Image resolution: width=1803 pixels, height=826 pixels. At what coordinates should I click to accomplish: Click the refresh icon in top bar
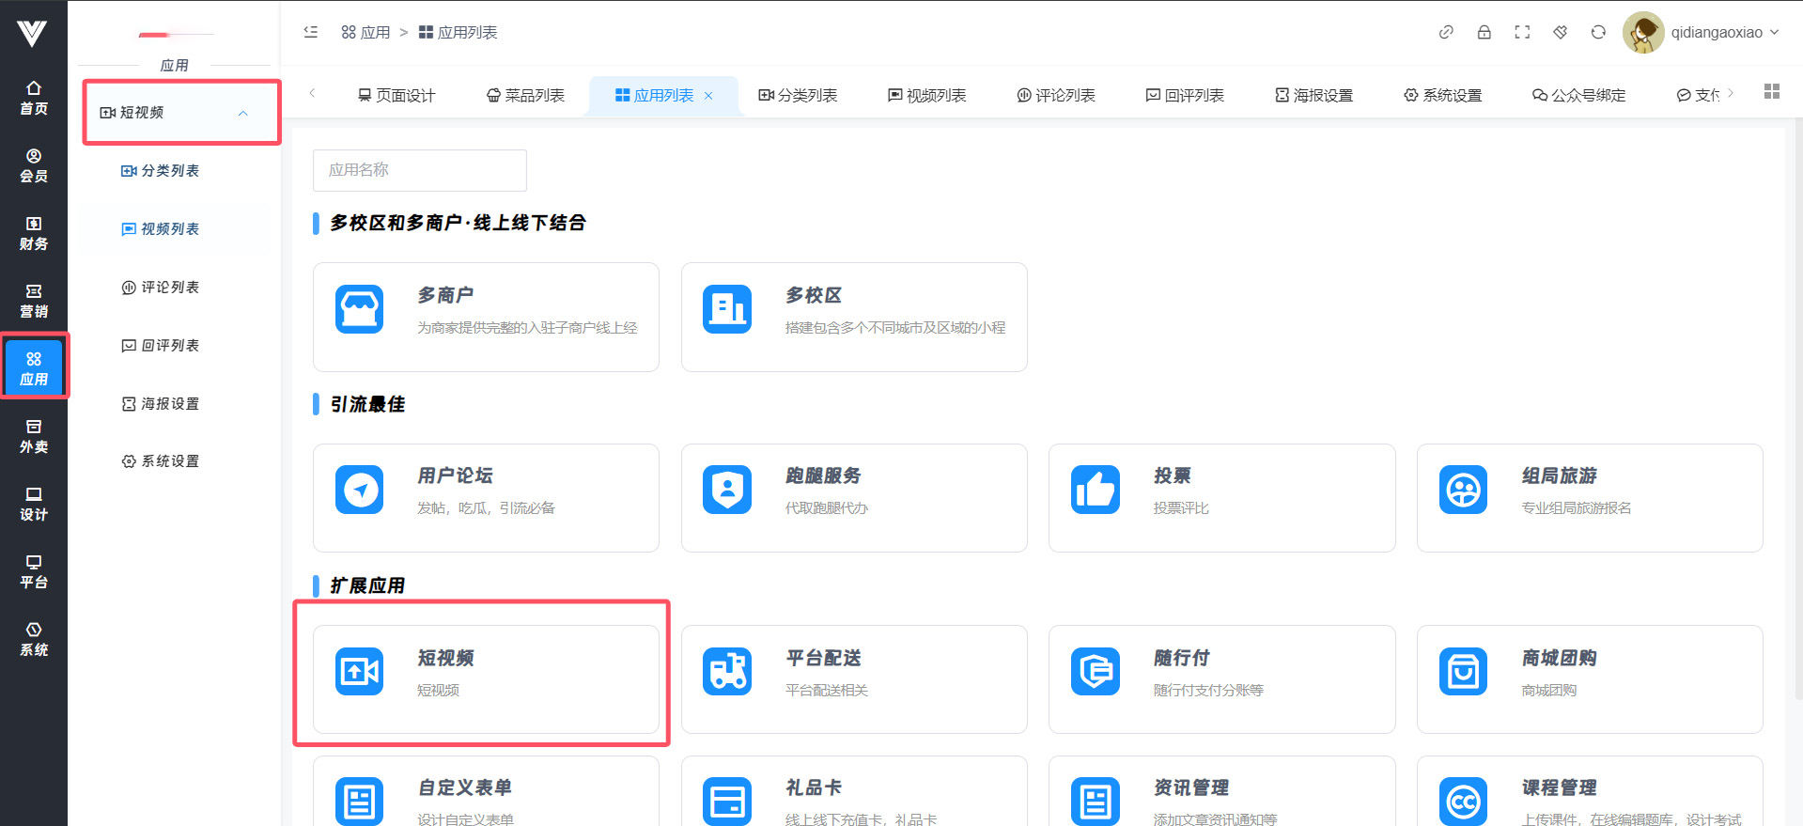click(1598, 32)
